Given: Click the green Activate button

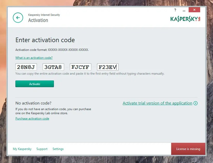Looking at the screenshot, I should click(35, 84).
